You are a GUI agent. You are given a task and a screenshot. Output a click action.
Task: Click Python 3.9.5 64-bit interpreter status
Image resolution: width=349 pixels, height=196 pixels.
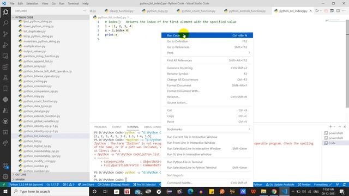coord(26,185)
